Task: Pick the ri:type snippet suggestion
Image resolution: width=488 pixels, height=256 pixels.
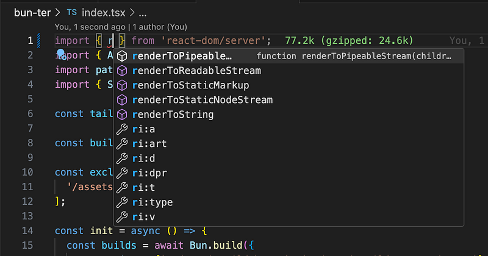Action: pyautogui.click(x=289, y=202)
